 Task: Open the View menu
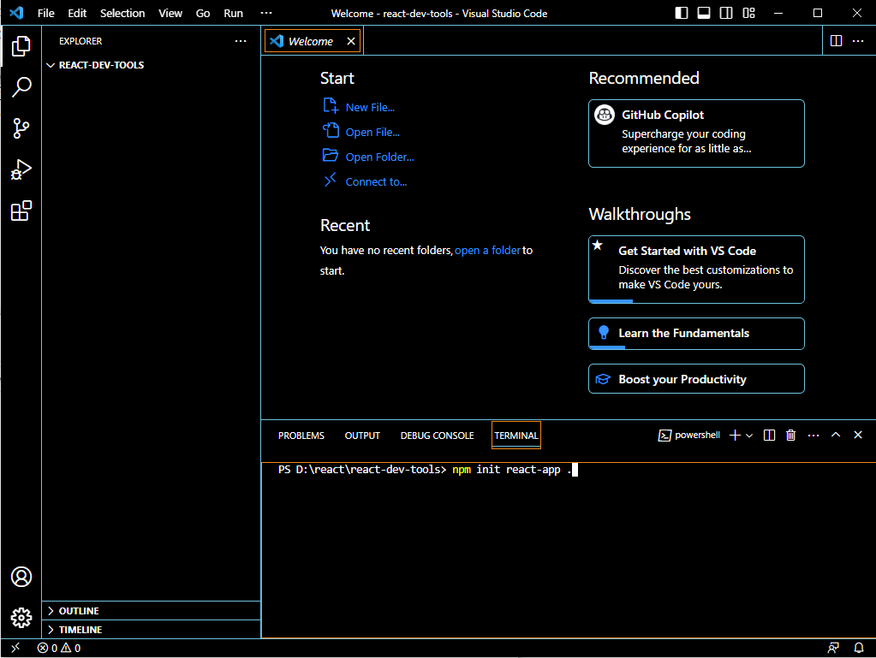click(170, 13)
